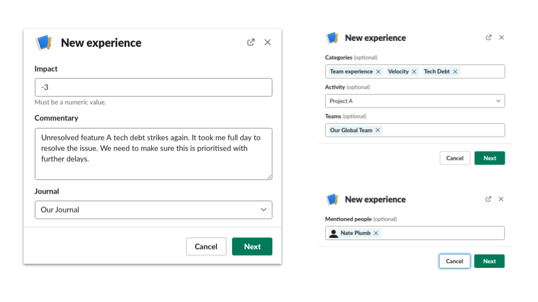Viewport: 538px width, 302px height.
Task: Open the Journal dropdown showing Our Journal
Action: (x=154, y=210)
